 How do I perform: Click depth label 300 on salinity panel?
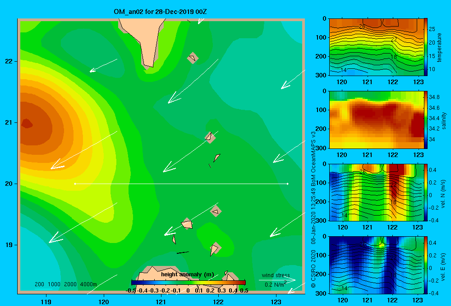pyautogui.click(x=321, y=148)
